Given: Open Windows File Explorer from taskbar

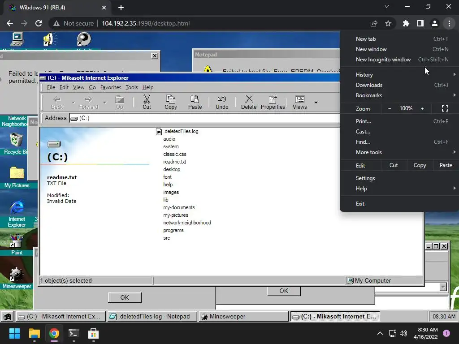Looking at the screenshot, I should [34, 333].
